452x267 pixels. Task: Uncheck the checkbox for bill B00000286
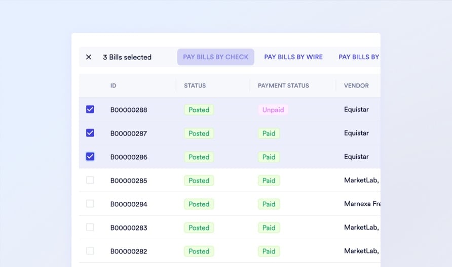tap(90, 157)
